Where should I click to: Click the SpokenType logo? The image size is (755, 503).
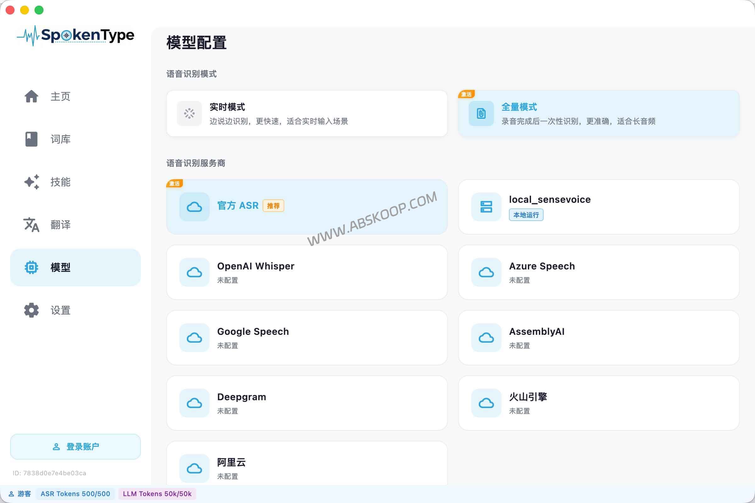[76, 35]
